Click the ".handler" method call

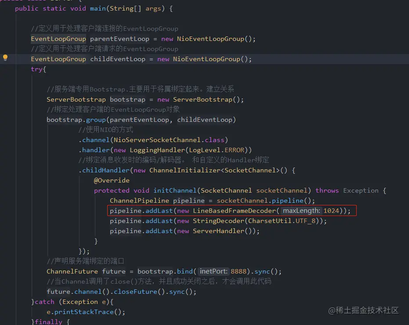click(94, 150)
